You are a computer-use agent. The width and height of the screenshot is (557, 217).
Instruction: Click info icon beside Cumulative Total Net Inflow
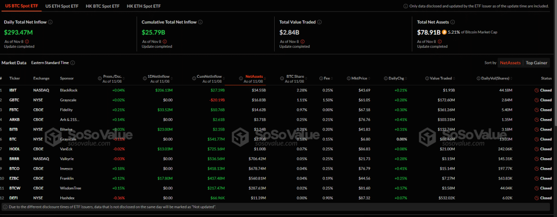coord(200,22)
